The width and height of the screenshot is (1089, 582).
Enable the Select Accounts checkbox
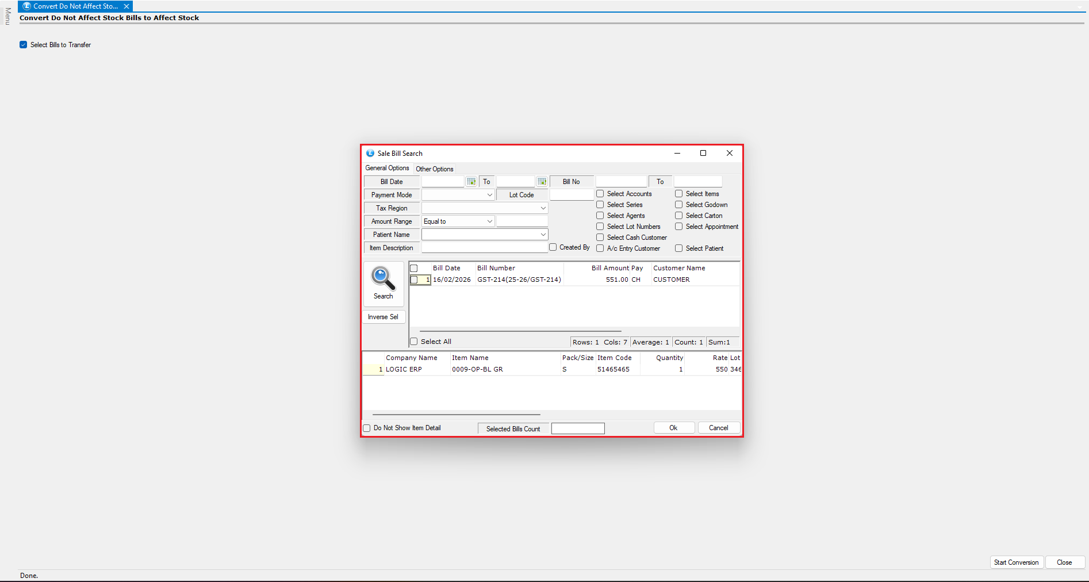[600, 194]
